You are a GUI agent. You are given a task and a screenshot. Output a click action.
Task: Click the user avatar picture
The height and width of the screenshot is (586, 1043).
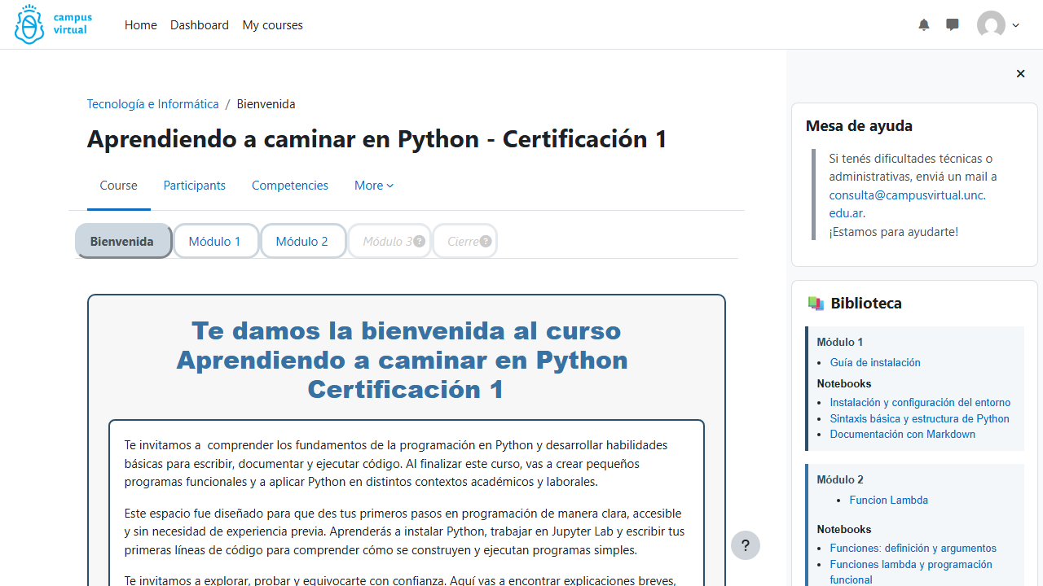coord(991,25)
